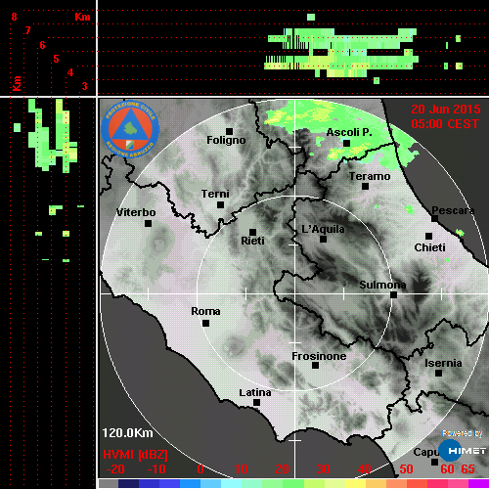Click the Pescara city marker square
The height and width of the screenshot is (489, 489).
(434, 219)
